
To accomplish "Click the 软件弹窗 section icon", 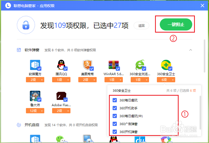I will pos(19,50).
